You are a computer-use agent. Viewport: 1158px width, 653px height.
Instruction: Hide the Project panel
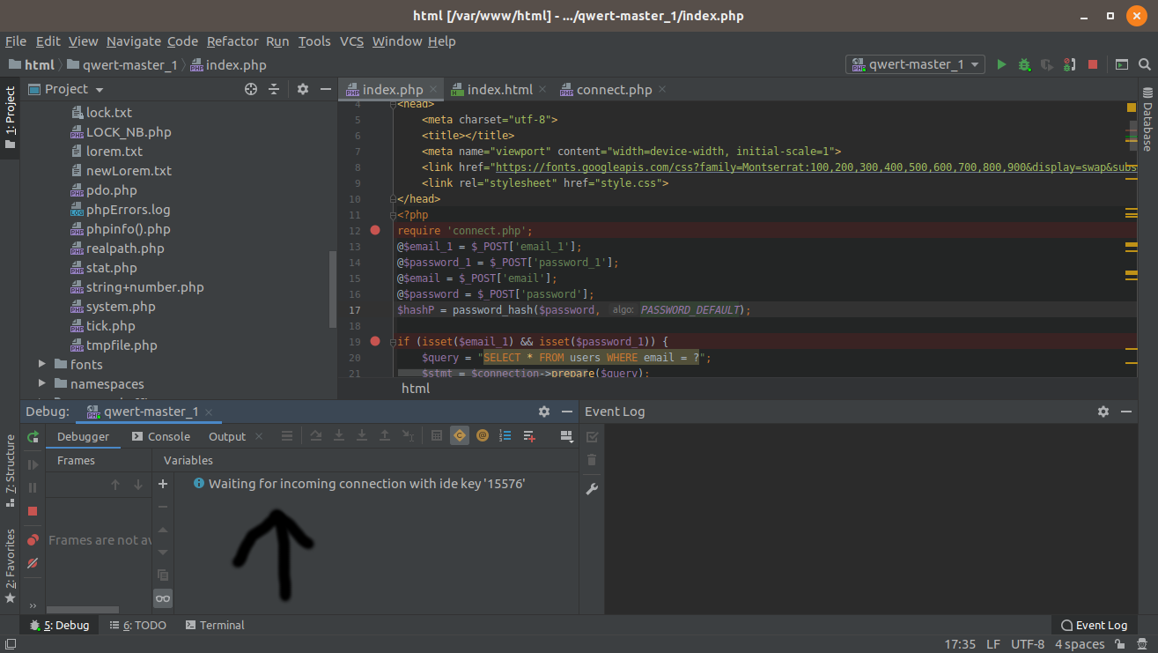point(325,89)
